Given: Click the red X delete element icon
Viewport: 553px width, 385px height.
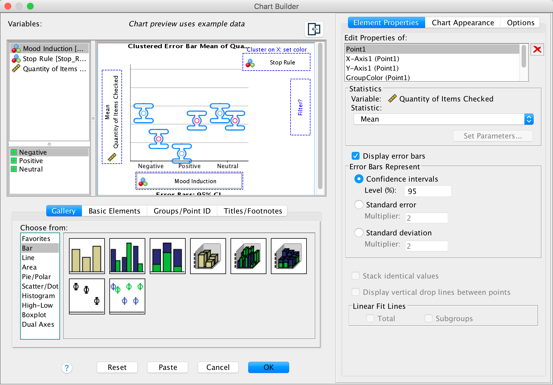Looking at the screenshot, I should [x=537, y=50].
